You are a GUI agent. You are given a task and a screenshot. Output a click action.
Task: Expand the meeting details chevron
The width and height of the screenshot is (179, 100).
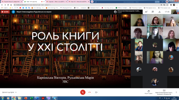(x=16, y=92)
